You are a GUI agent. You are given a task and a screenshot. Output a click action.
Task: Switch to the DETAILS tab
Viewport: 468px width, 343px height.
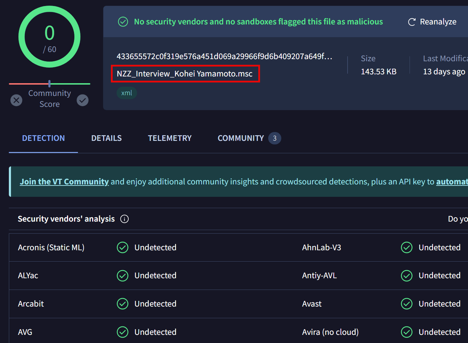point(106,138)
